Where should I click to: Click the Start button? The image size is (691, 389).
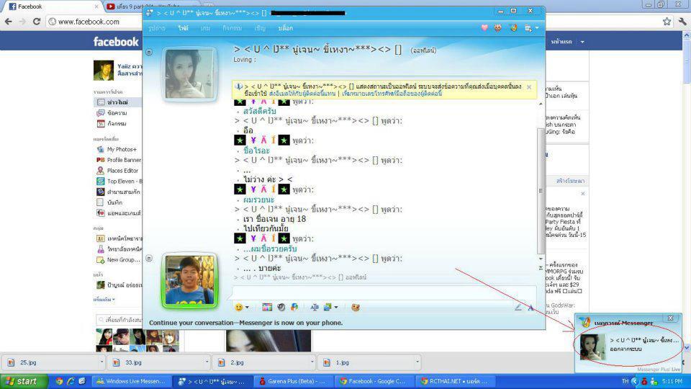point(22,381)
